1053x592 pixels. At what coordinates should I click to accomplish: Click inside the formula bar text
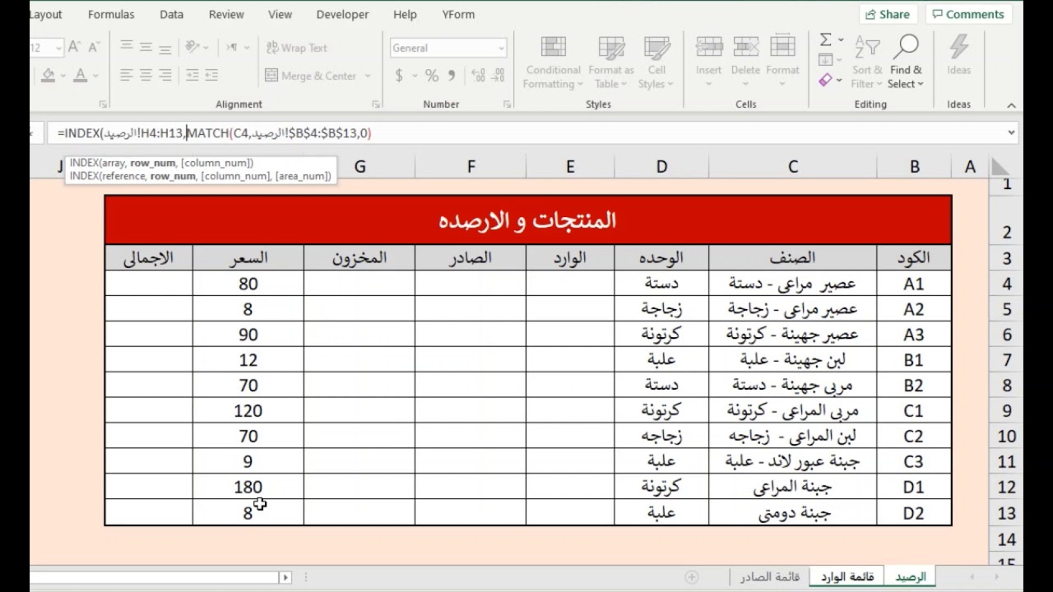pos(214,133)
